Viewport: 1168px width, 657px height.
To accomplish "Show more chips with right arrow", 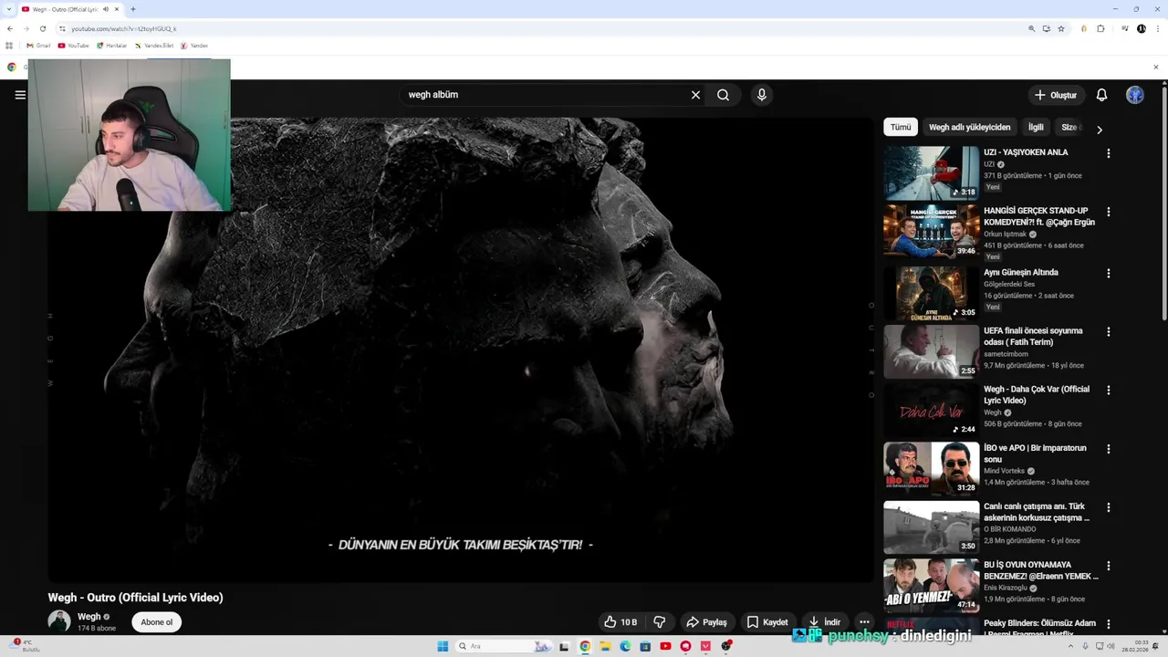I will [x=1099, y=130].
